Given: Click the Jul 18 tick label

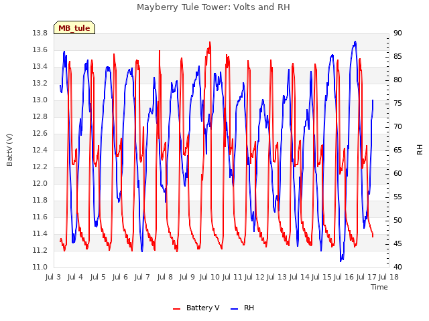Looking at the screenshot, I should (389, 277).
